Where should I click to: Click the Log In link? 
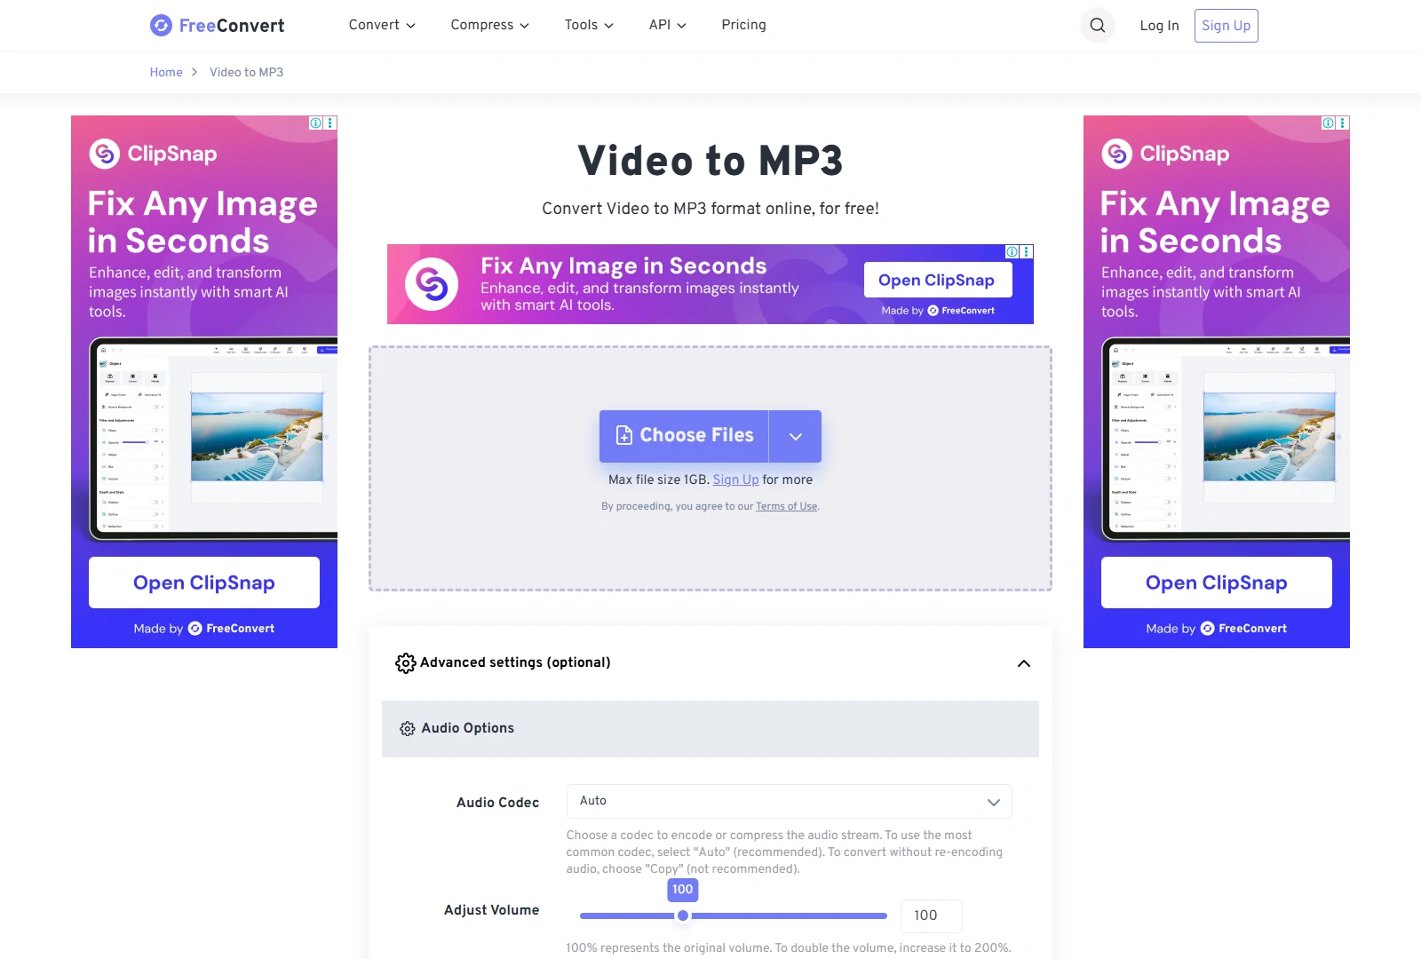pos(1160,26)
